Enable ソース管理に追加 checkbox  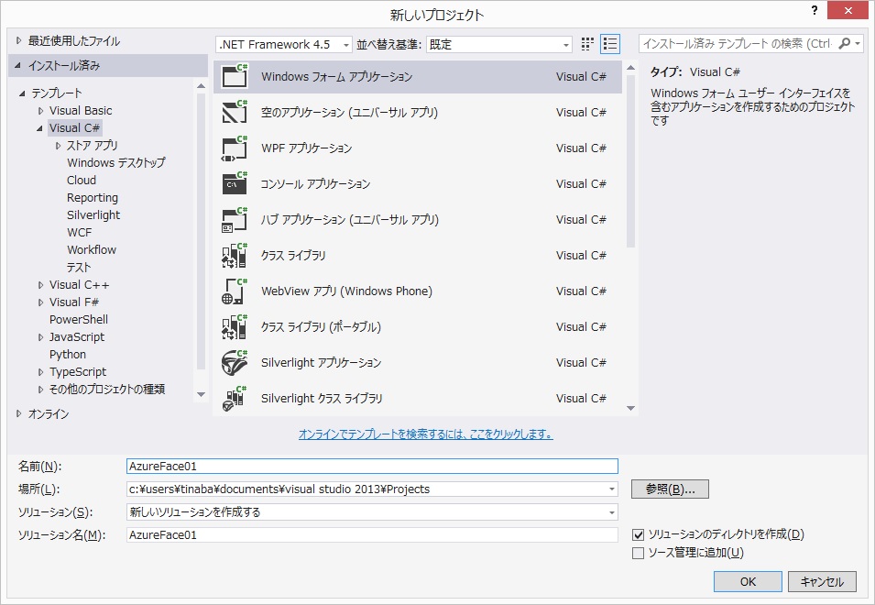[638, 553]
